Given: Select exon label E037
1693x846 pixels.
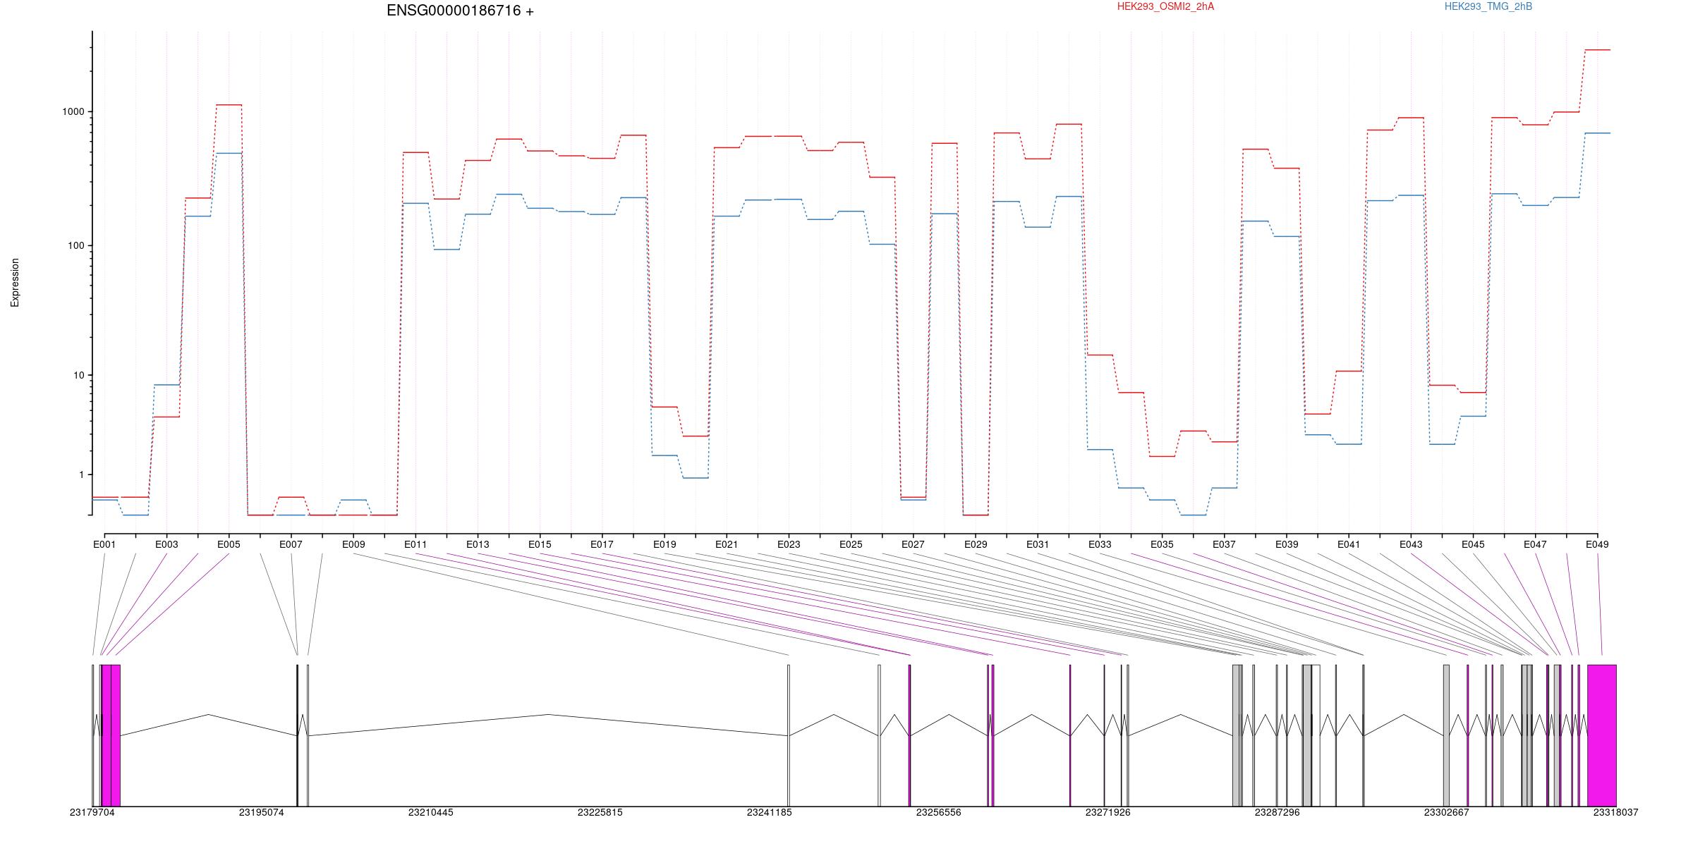Looking at the screenshot, I should (x=1224, y=544).
